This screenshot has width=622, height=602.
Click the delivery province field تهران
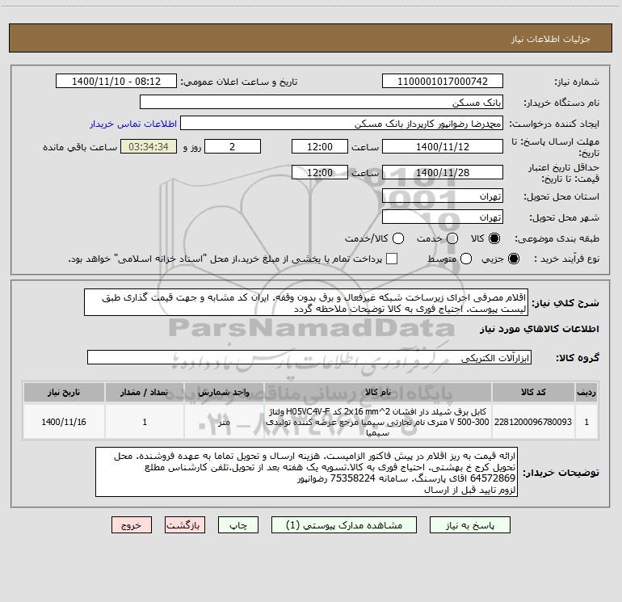click(x=443, y=196)
